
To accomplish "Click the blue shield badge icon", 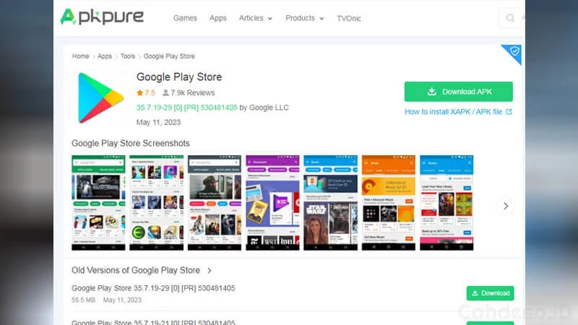I will pyautogui.click(x=514, y=51).
